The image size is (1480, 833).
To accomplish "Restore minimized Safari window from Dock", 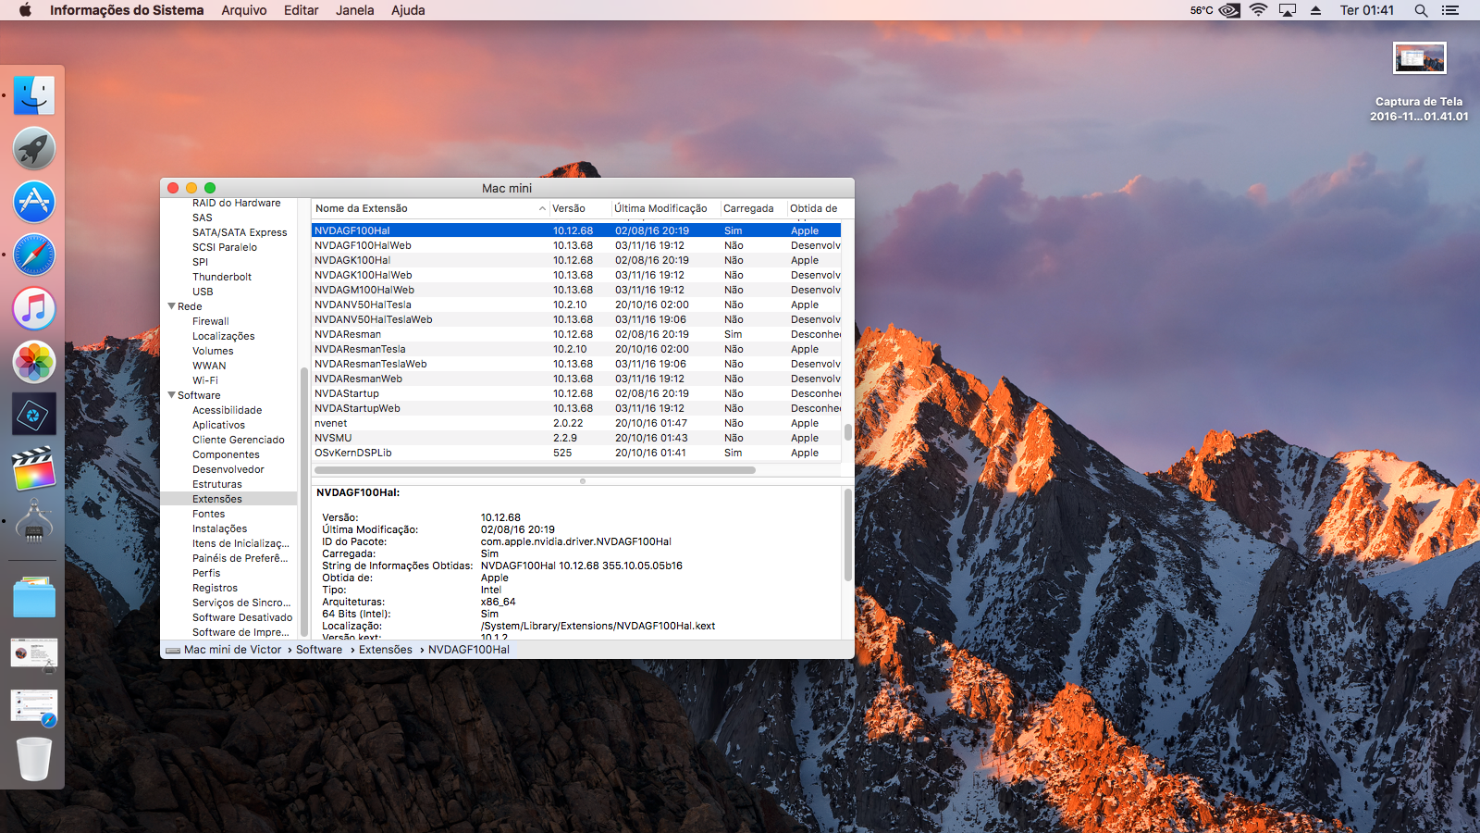I will (x=34, y=707).
